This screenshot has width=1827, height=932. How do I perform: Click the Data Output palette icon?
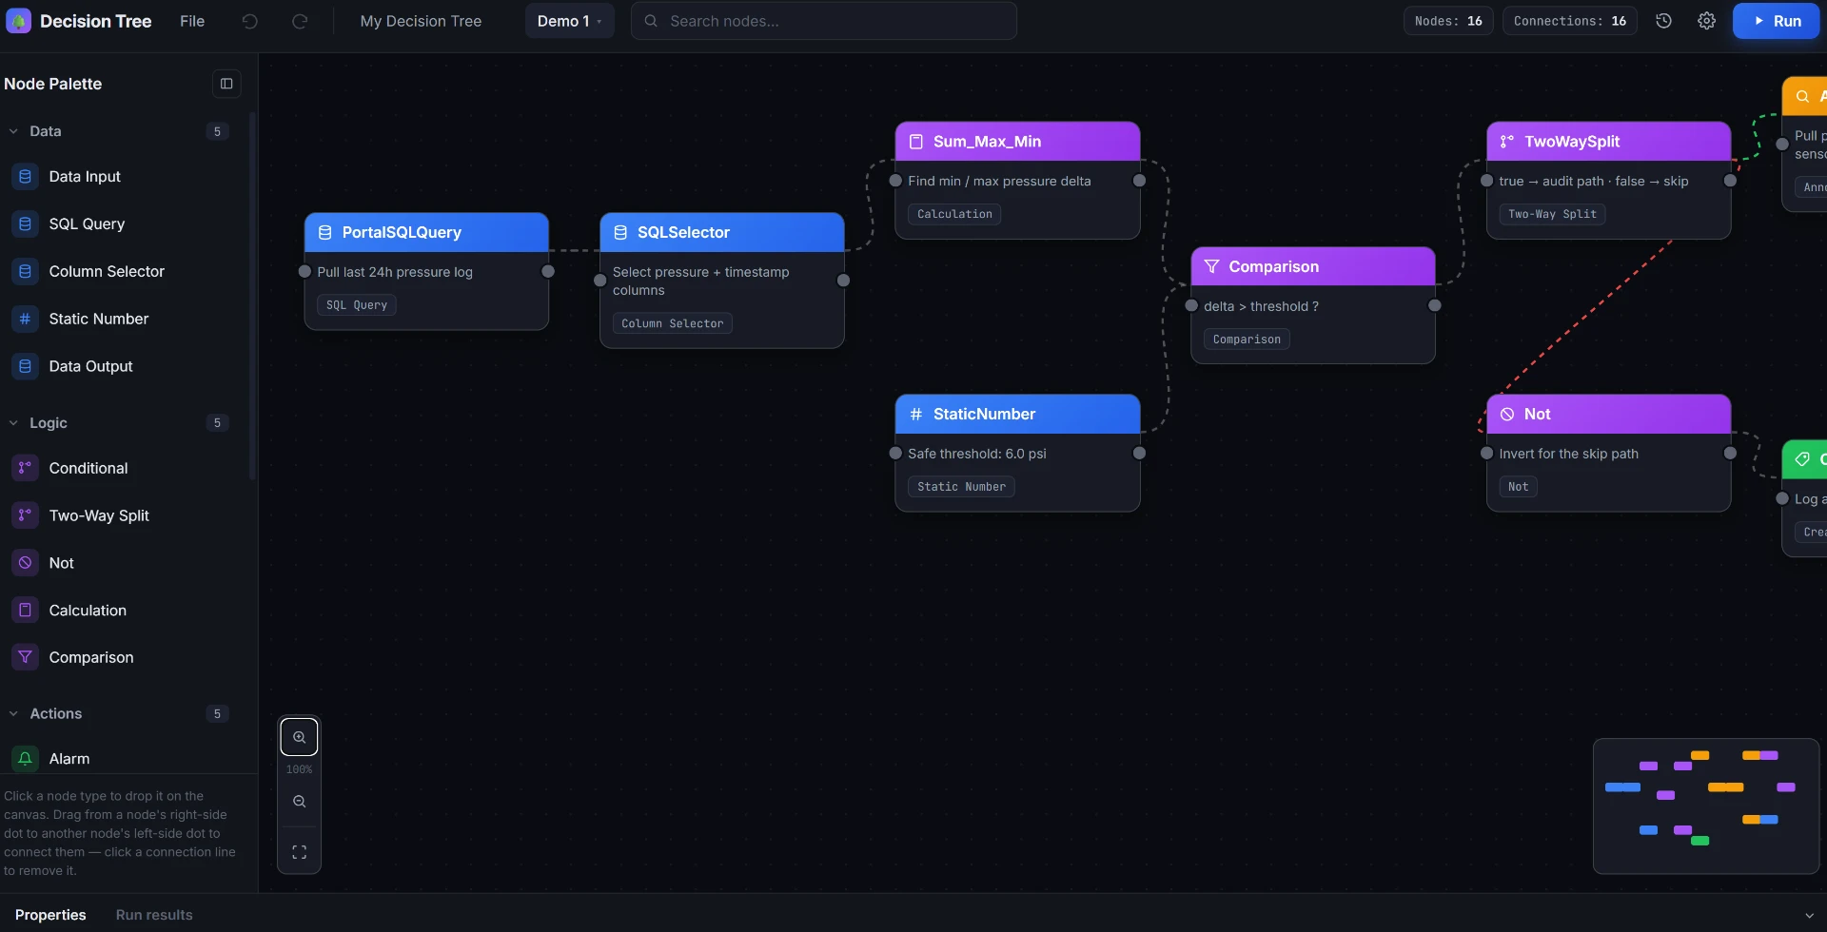click(x=25, y=366)
